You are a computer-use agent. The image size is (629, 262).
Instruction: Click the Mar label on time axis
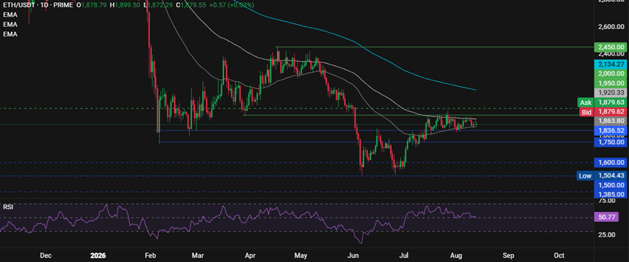pyautogui.click(x=198, y=255)
